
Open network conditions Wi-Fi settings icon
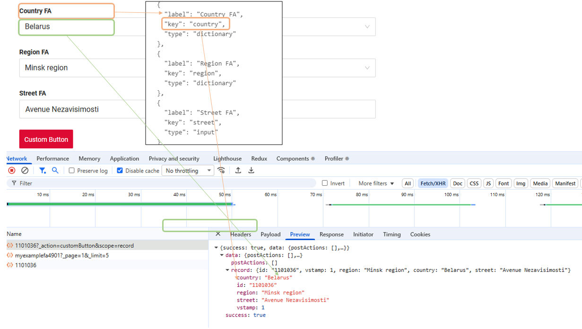coord(221,171)
